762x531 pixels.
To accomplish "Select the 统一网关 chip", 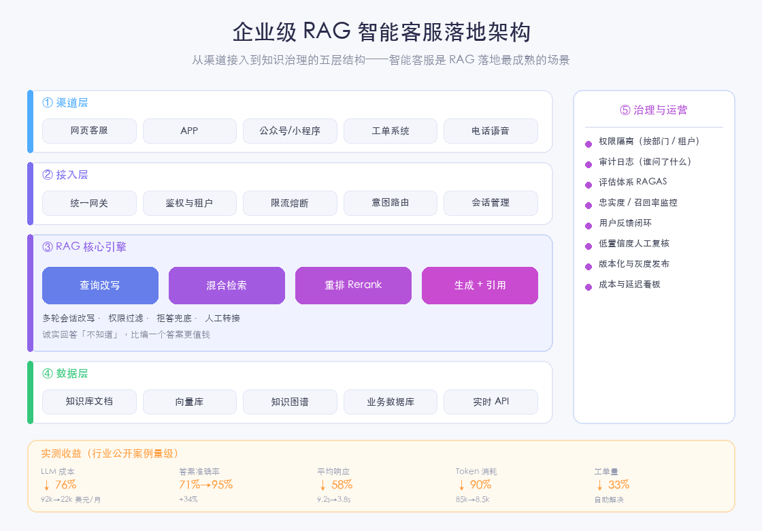I will [x=89, y=203].
